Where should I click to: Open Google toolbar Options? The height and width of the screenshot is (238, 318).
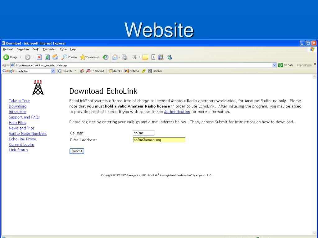tap(132, 71)
